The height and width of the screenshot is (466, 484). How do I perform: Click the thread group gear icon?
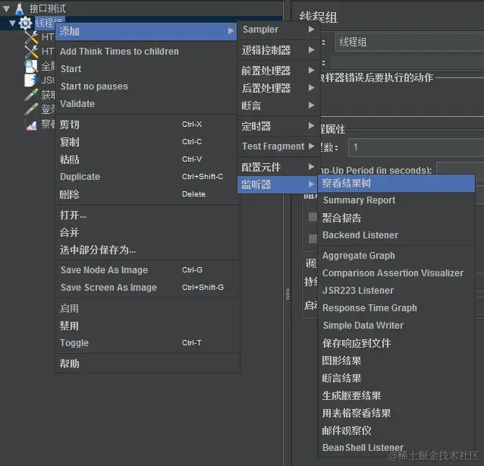pos(25,23)
